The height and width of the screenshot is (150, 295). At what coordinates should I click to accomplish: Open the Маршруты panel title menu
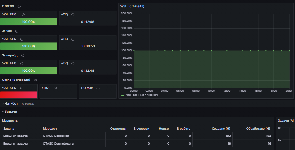click(10, 121)
